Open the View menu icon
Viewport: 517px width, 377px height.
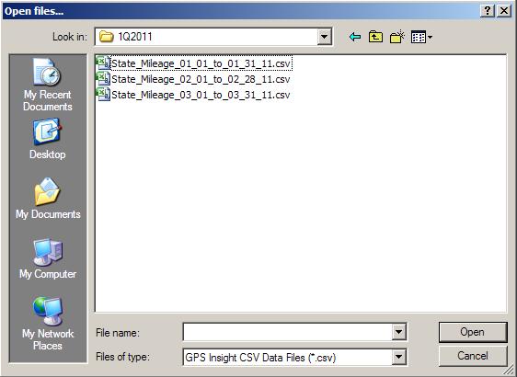pos(421,37)
